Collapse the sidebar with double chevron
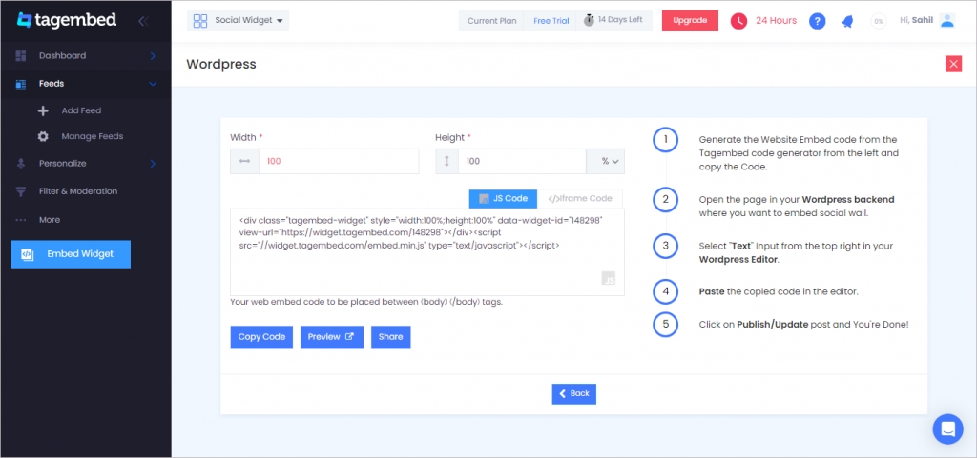 pos(143,21)
